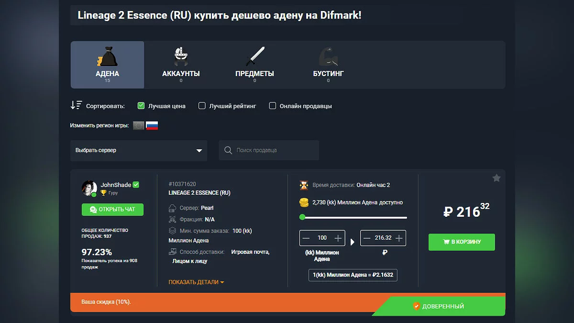Uncheck the Лучшая цена checkbox
This screenshot has height=323, width=574.
coord(141,106)
